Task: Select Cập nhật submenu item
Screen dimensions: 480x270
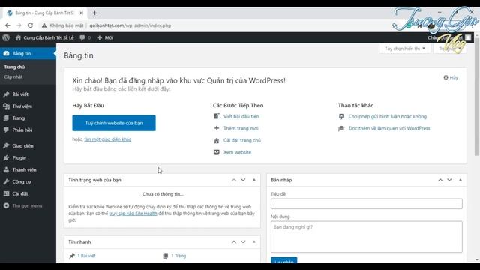Action: (x=13, y=76)
